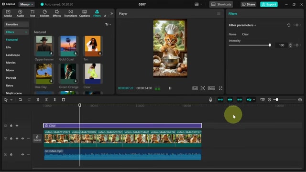306x172 pixels.
Task: Select the Portrait filter category
Action: [x=11, y=78]
